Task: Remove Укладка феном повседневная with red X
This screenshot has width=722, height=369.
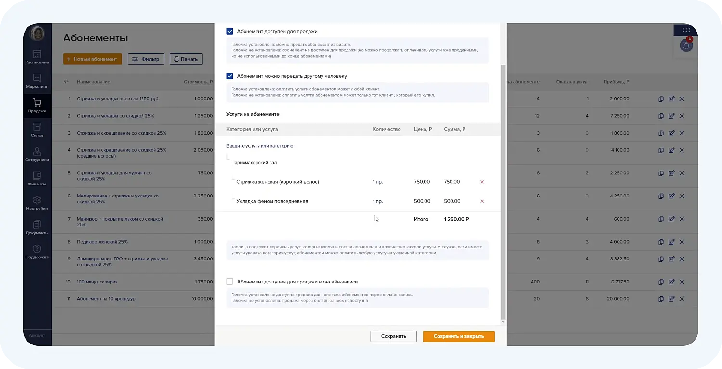Action: pos(482,201)
